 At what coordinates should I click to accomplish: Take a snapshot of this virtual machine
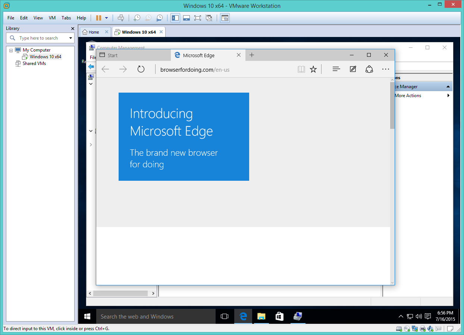click(x=137, y=18)
